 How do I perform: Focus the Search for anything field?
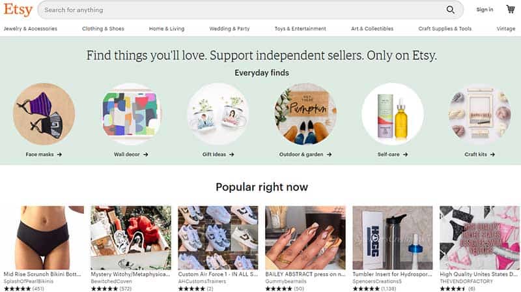(242, 10)
